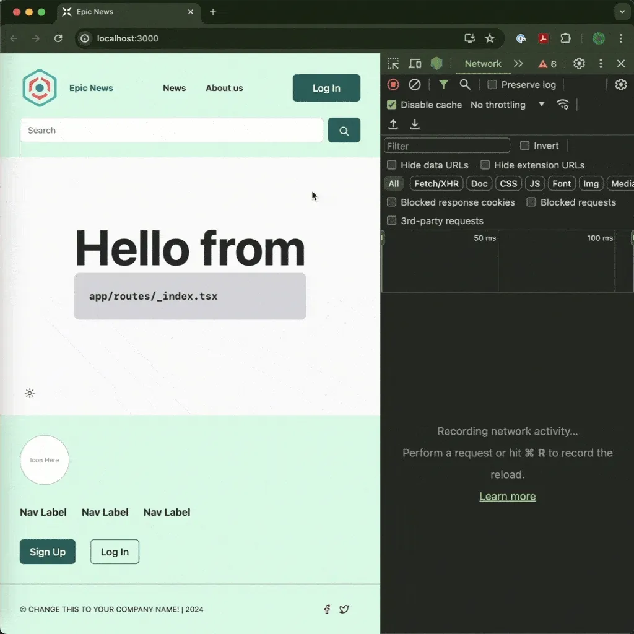Filter by Fetch/XHR requests

[436, 183]
